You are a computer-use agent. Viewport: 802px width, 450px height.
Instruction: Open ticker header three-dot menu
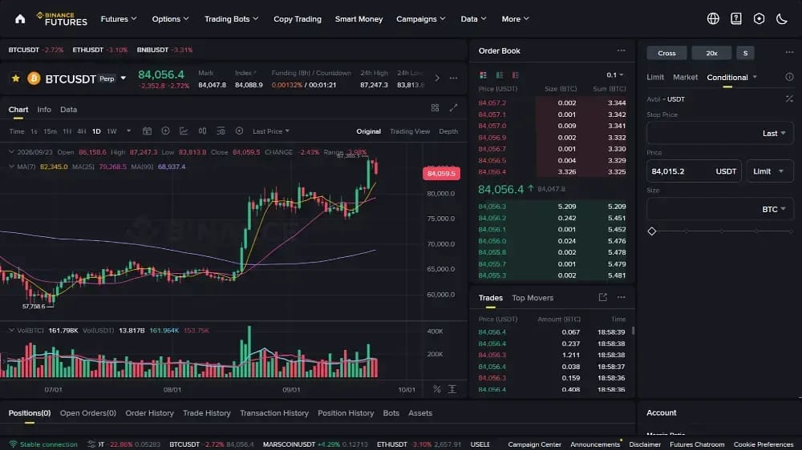[x=453, y=78]
